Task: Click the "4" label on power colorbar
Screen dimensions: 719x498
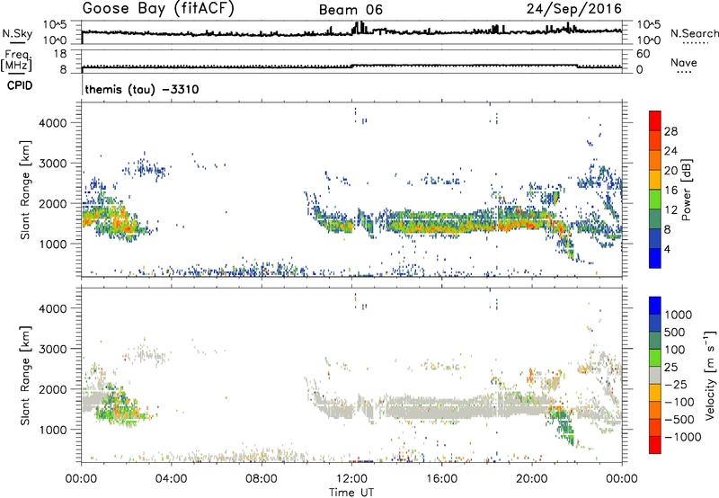Action: click(x=668, y=249)
